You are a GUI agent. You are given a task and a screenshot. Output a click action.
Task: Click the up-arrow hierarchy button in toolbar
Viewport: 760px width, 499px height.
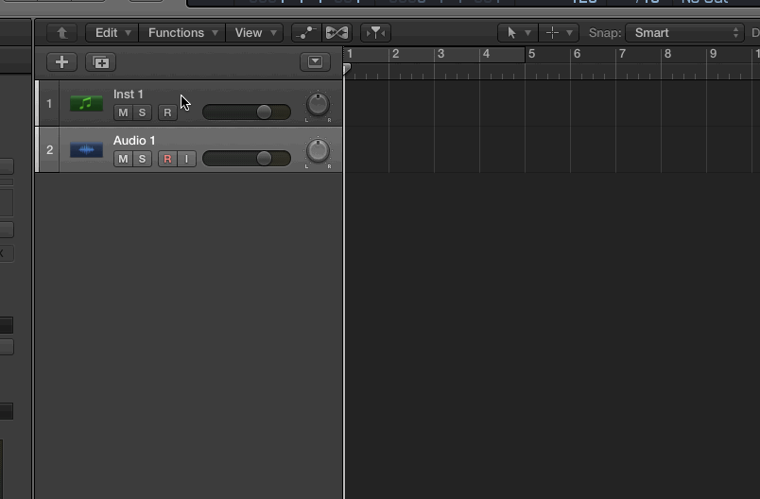click(x=62, y=33)
